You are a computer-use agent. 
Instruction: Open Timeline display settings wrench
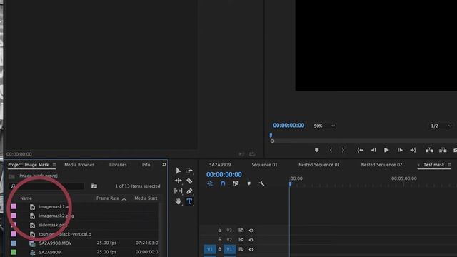pyautogui.click(x=261, y=183)
